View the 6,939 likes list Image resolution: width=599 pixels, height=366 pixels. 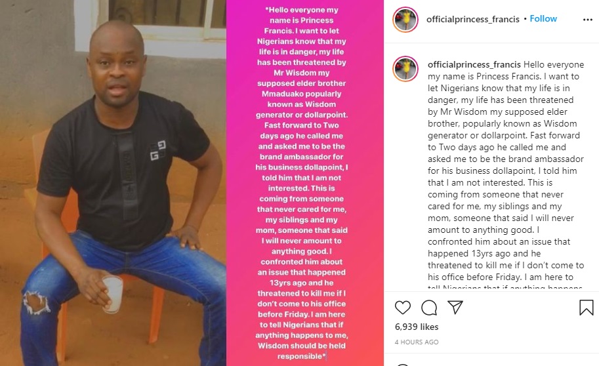coord(417,327)
